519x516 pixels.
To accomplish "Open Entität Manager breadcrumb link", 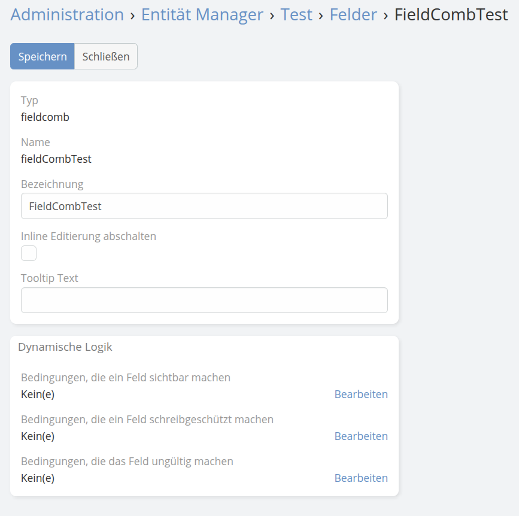I will pyautogui.click(x=202, y=14).
